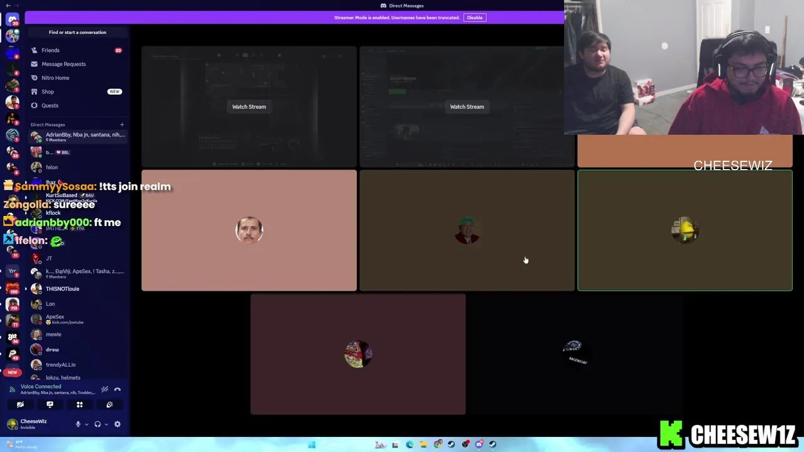Open Discord from the taskbar
The height and width of the screenshot is (452, 804).
[479, 444]
